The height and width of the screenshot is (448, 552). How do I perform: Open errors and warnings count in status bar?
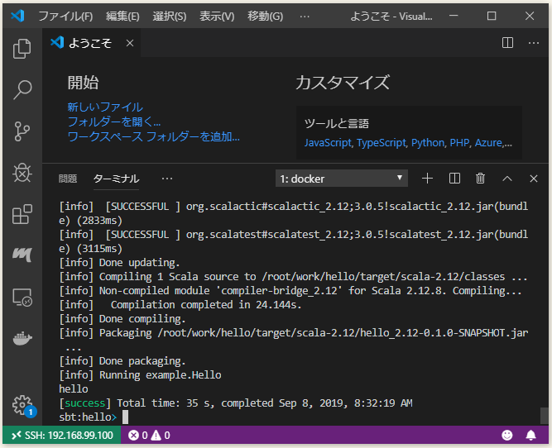pos(149,436)
